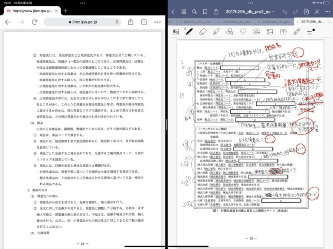The image size is (333, 249).
Task: Close the 2006h18h_db_pm document tab
Action: [258, 22]
